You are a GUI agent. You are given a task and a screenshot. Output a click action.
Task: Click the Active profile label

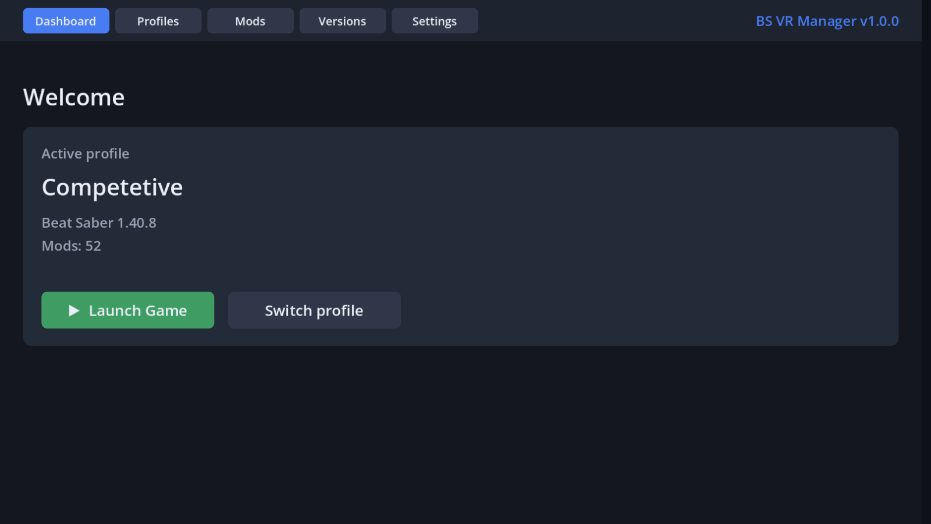tap(86, 154)
